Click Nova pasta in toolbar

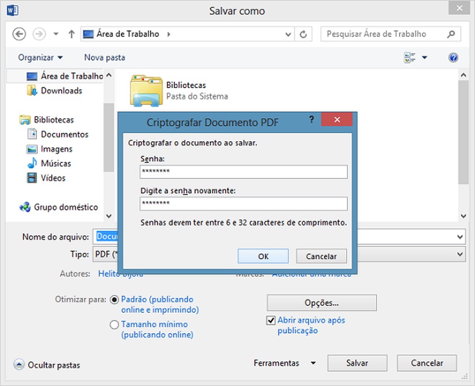coord(105,57)
